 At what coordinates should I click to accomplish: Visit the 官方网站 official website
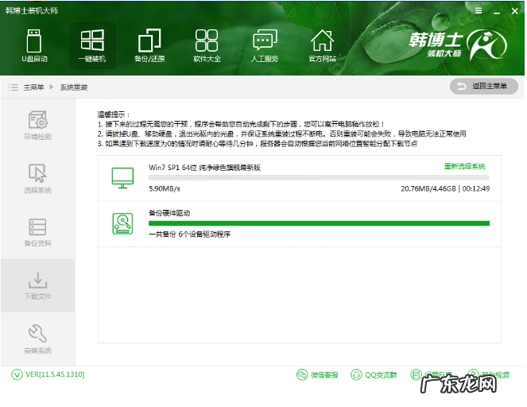point(322,45)
